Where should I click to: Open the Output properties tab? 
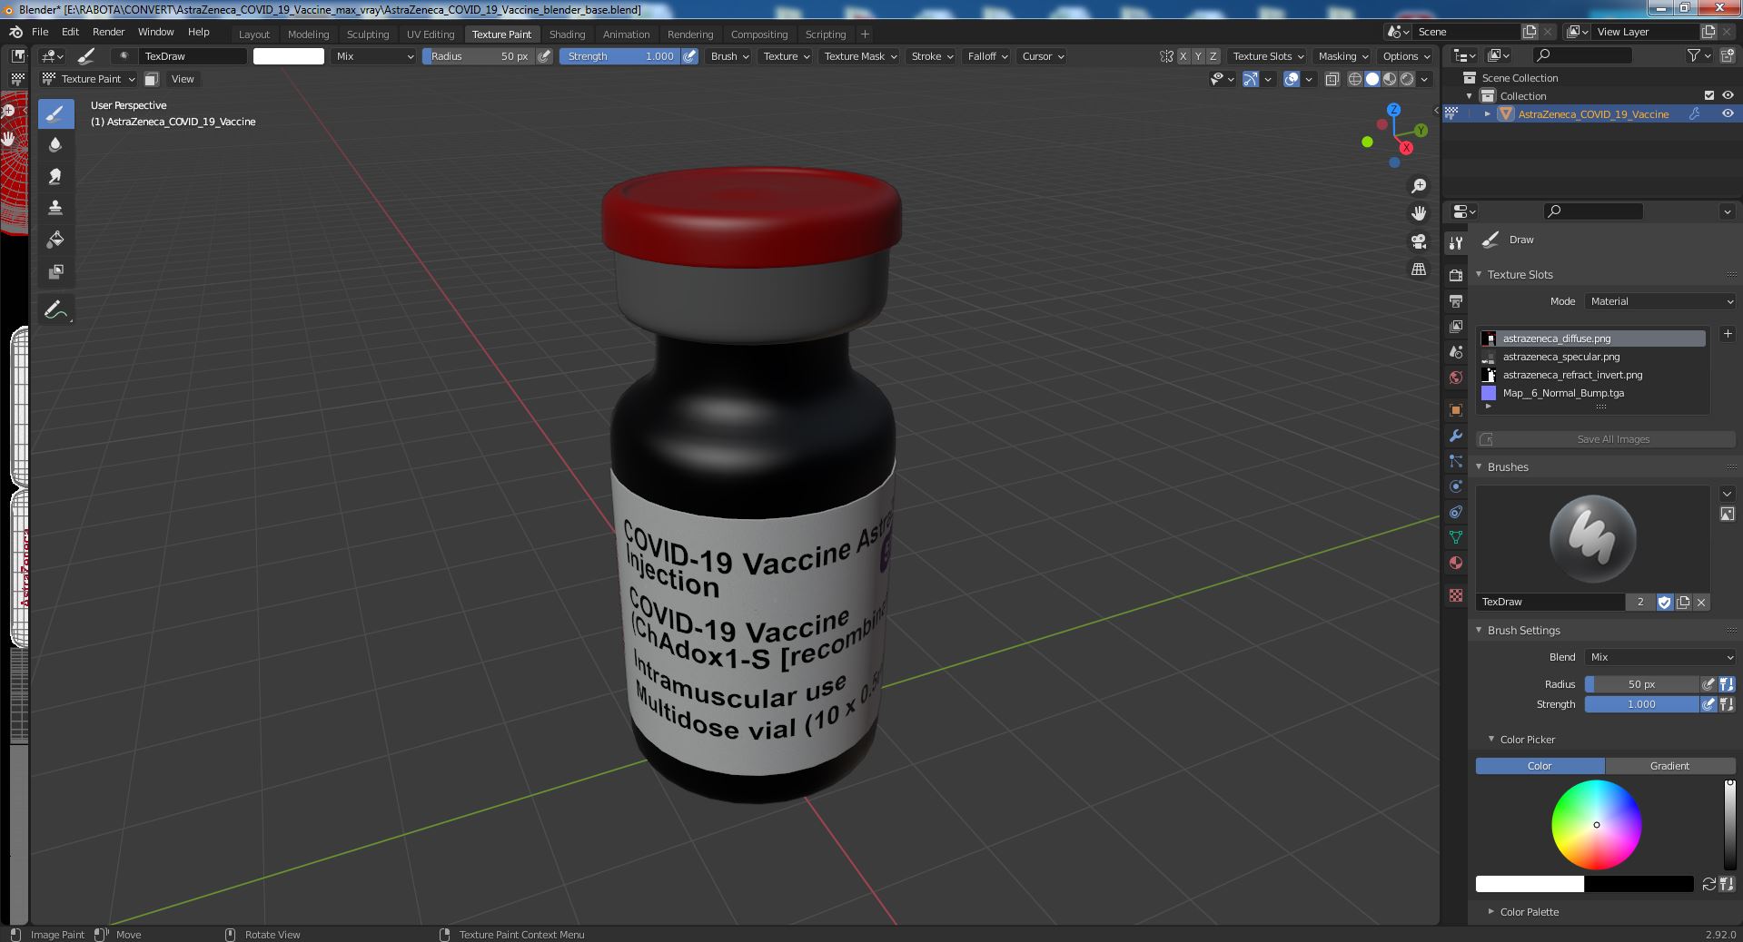(x=1456, y=300)
